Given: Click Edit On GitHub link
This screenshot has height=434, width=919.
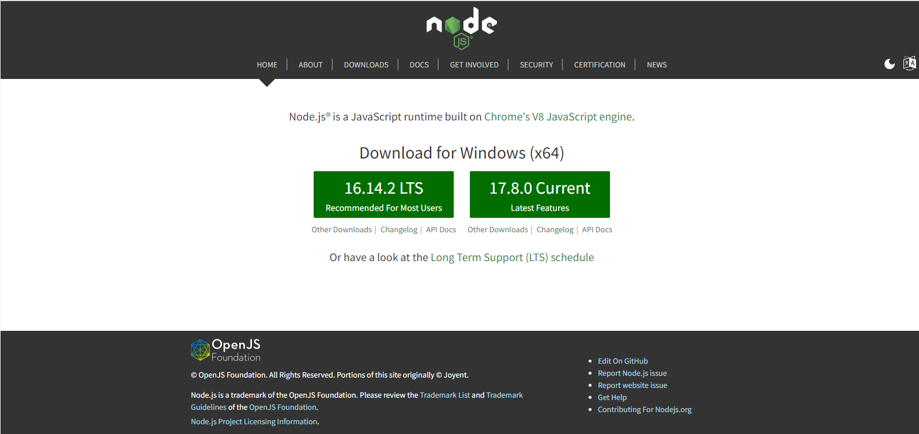Looking at the screenshot, I should coord(623,361).
